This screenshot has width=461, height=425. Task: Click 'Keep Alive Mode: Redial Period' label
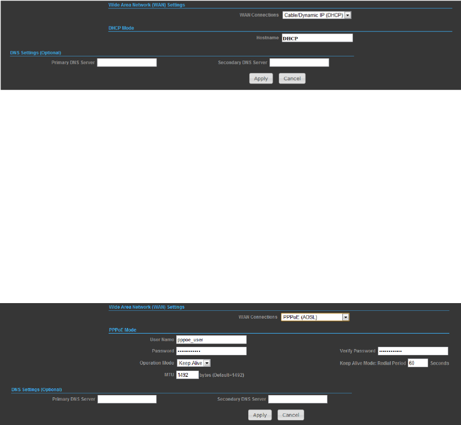(372, 363)
